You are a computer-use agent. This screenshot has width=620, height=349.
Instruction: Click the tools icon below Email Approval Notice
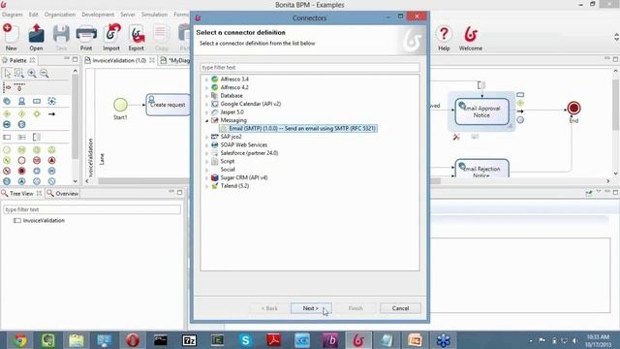point(456,137)
